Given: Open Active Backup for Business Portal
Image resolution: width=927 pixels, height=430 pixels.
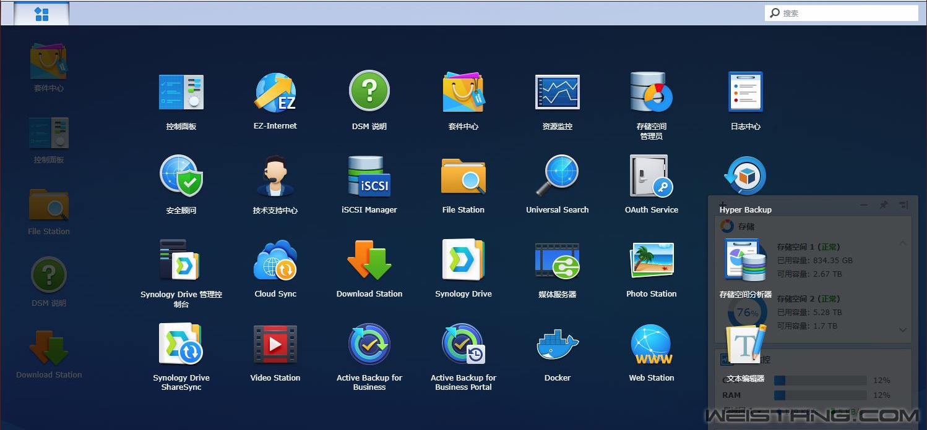Looking at the screenshot, I should [463, 345].
